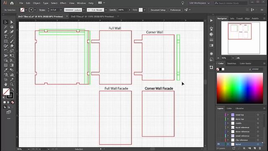Select the Gradient tool

point(12,65)
